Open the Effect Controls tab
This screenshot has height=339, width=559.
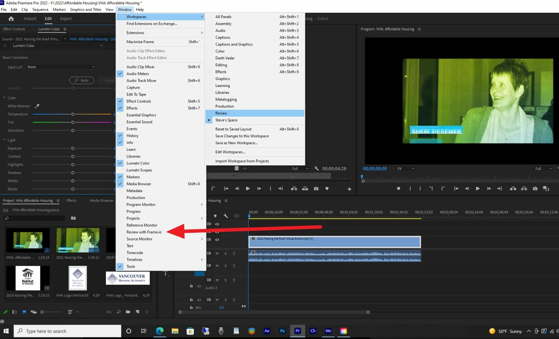(14, 29)
